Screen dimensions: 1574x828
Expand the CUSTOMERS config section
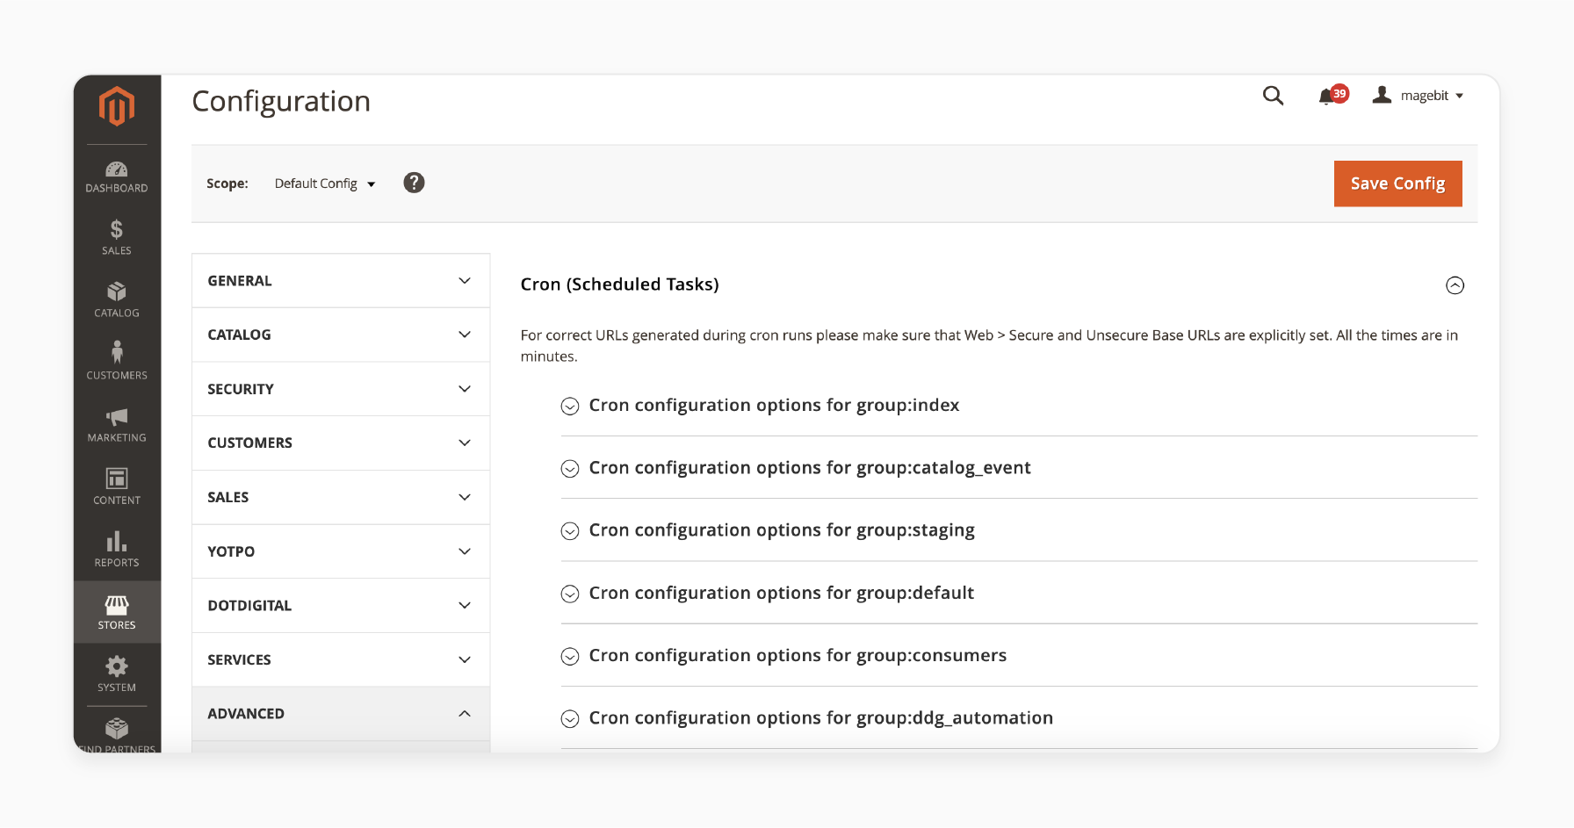(x=341, y=443)
